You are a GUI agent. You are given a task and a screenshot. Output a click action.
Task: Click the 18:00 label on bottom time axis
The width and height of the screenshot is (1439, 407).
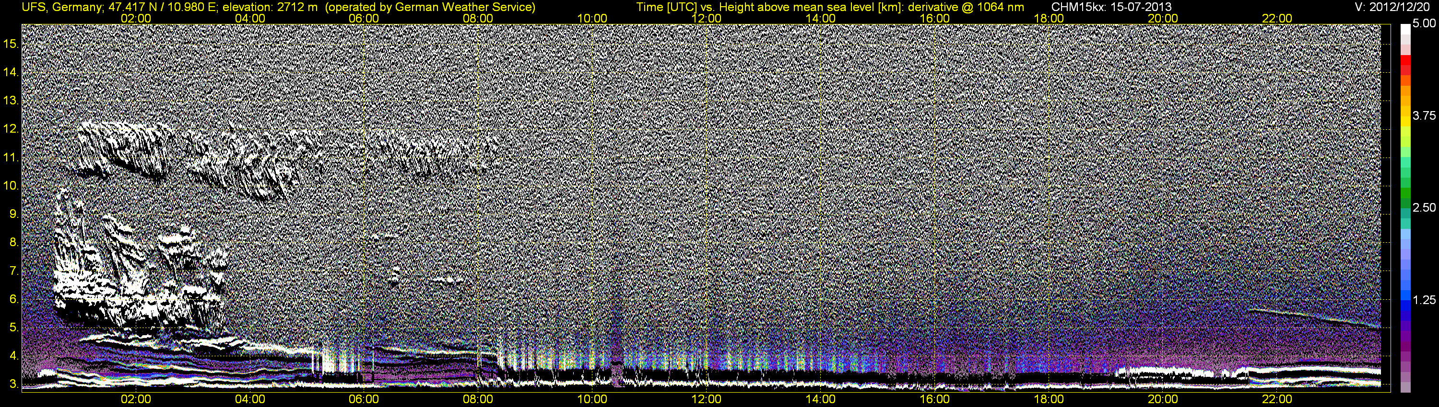[1049, 400]
